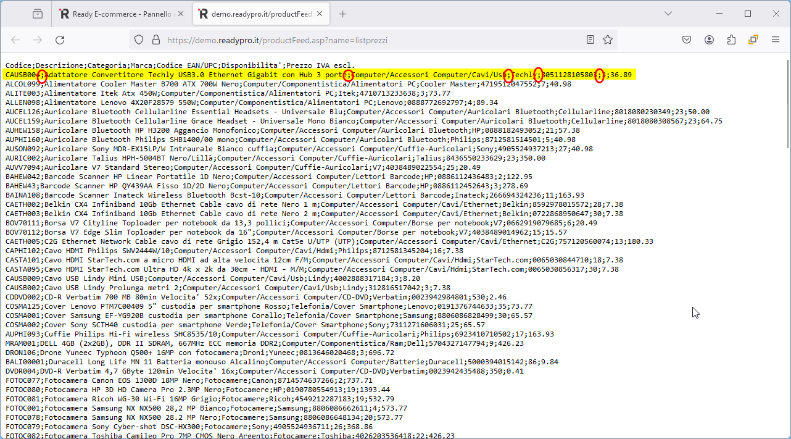Open the tracking protection shield icon
This screenshot has width=791, height=439.
point(139,40)
